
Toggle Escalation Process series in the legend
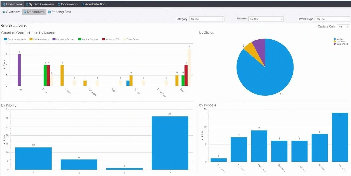[x=63, y=39]
